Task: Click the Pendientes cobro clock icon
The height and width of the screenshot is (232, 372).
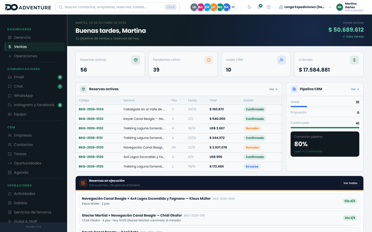Action: coord(209,60)
